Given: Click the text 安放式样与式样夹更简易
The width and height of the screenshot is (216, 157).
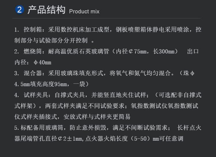Looking at the screenshot, I should (x=97, y=117).
